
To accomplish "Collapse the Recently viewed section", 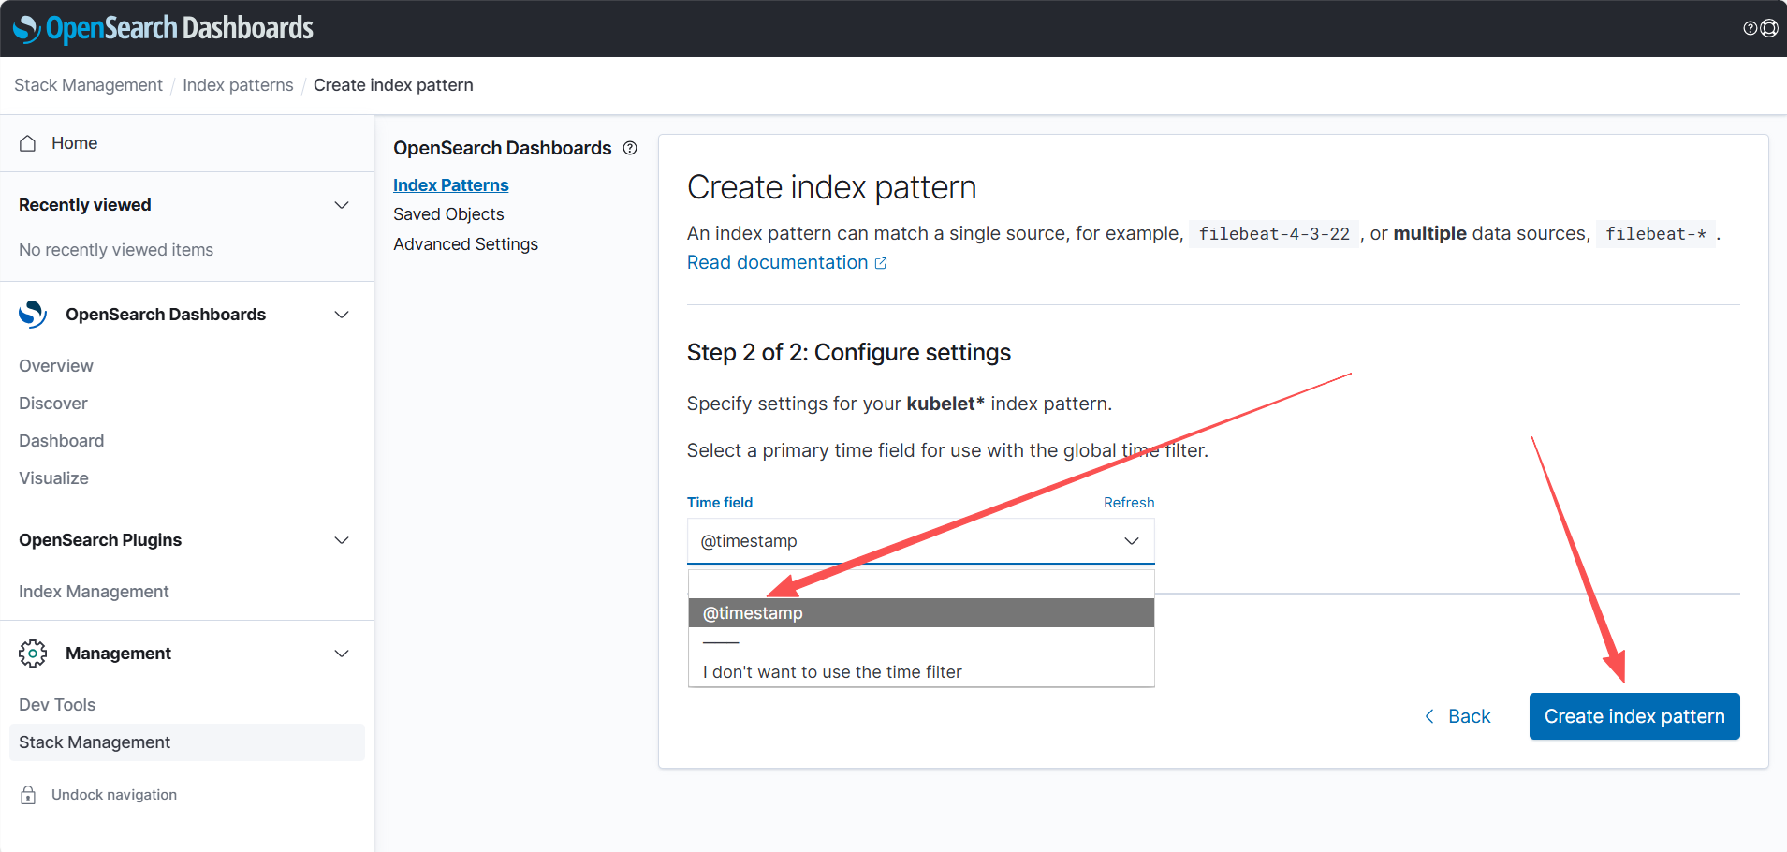I will point(342,205).
